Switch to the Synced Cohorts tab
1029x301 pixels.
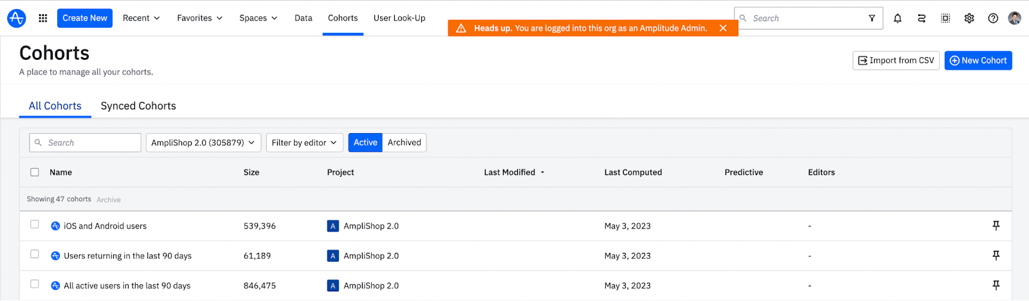click(138, 106)
